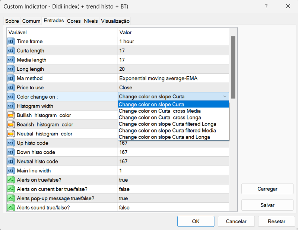Click the Ma method row icon

point(11,79)
